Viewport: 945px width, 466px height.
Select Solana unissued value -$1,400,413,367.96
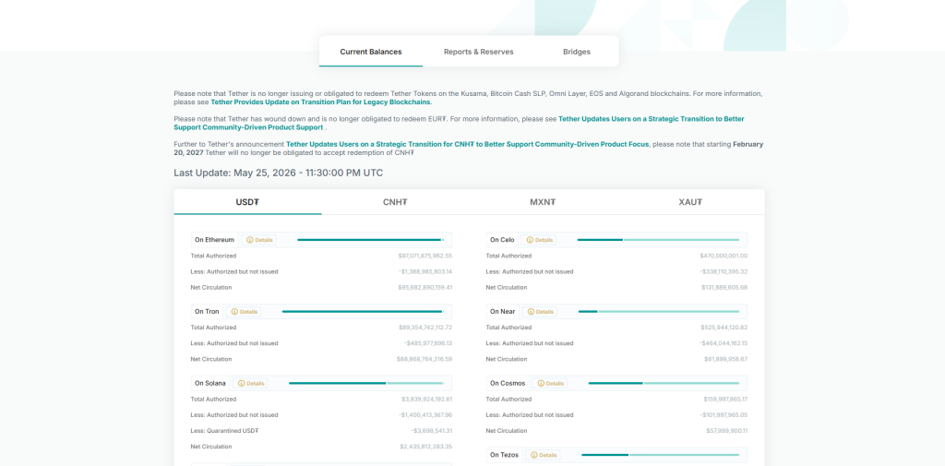(x=425, y=415)
